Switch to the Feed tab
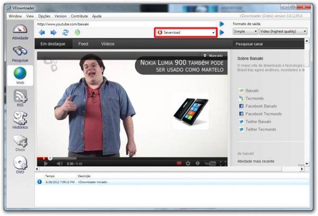318x216 pixels. 83,44
